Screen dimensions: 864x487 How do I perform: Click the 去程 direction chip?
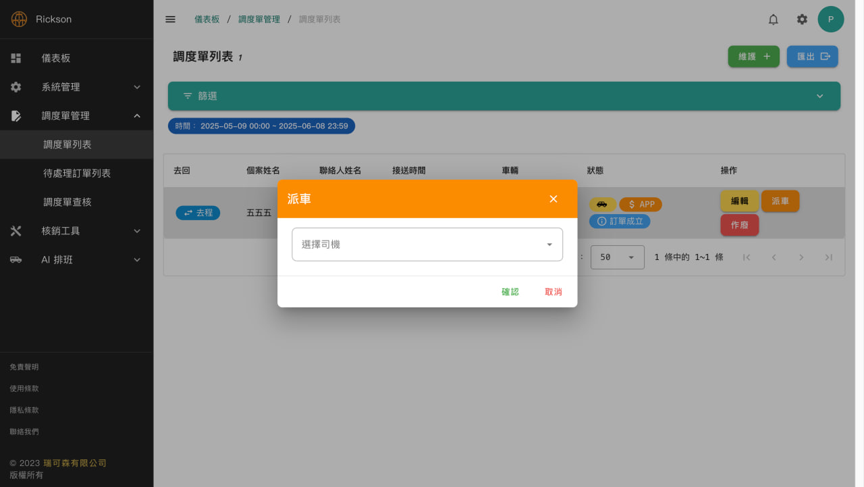click(x=198, y=213)
